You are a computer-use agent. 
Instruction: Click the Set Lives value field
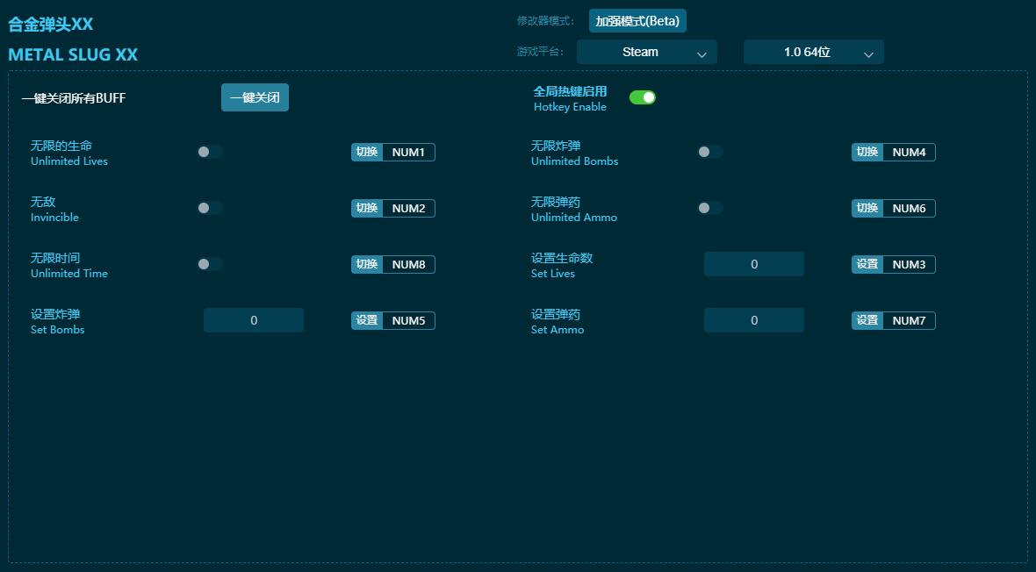(753, 264)
